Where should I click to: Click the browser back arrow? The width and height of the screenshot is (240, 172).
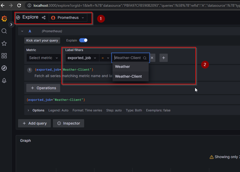(x=3, y=5)
